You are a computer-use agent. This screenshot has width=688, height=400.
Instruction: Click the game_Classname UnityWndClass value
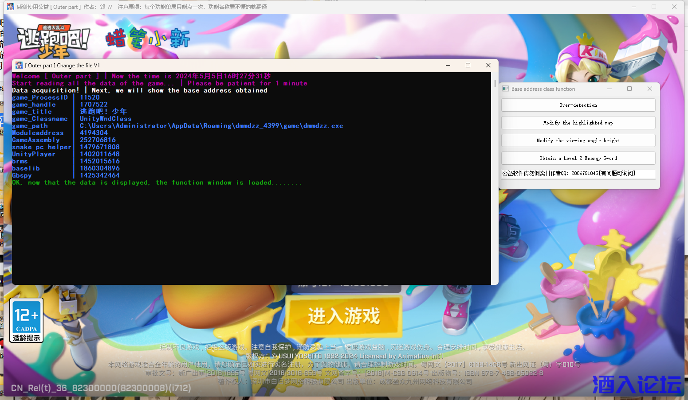coord(106,119)
